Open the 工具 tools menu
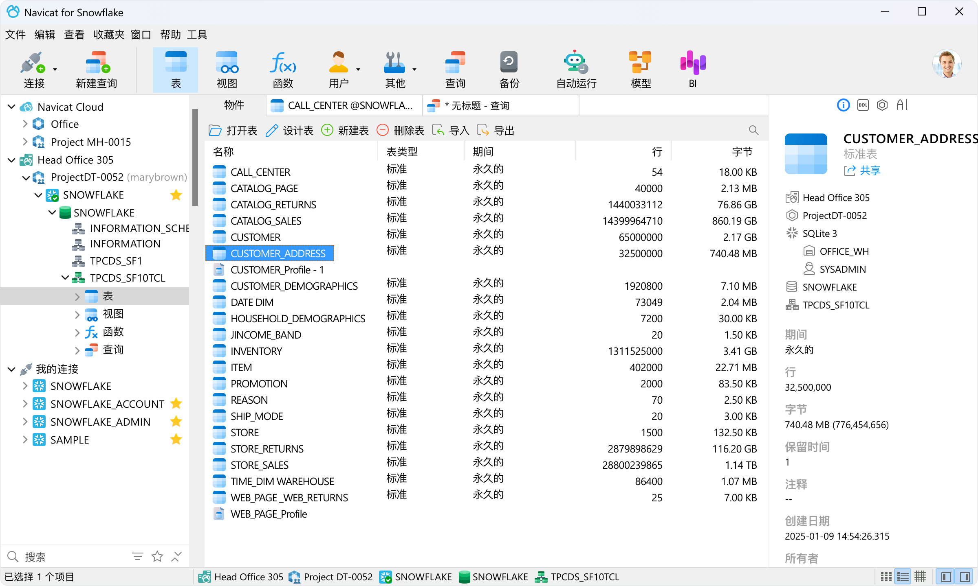The height and width of the screenshot is (586, 978). coord(197,35)
